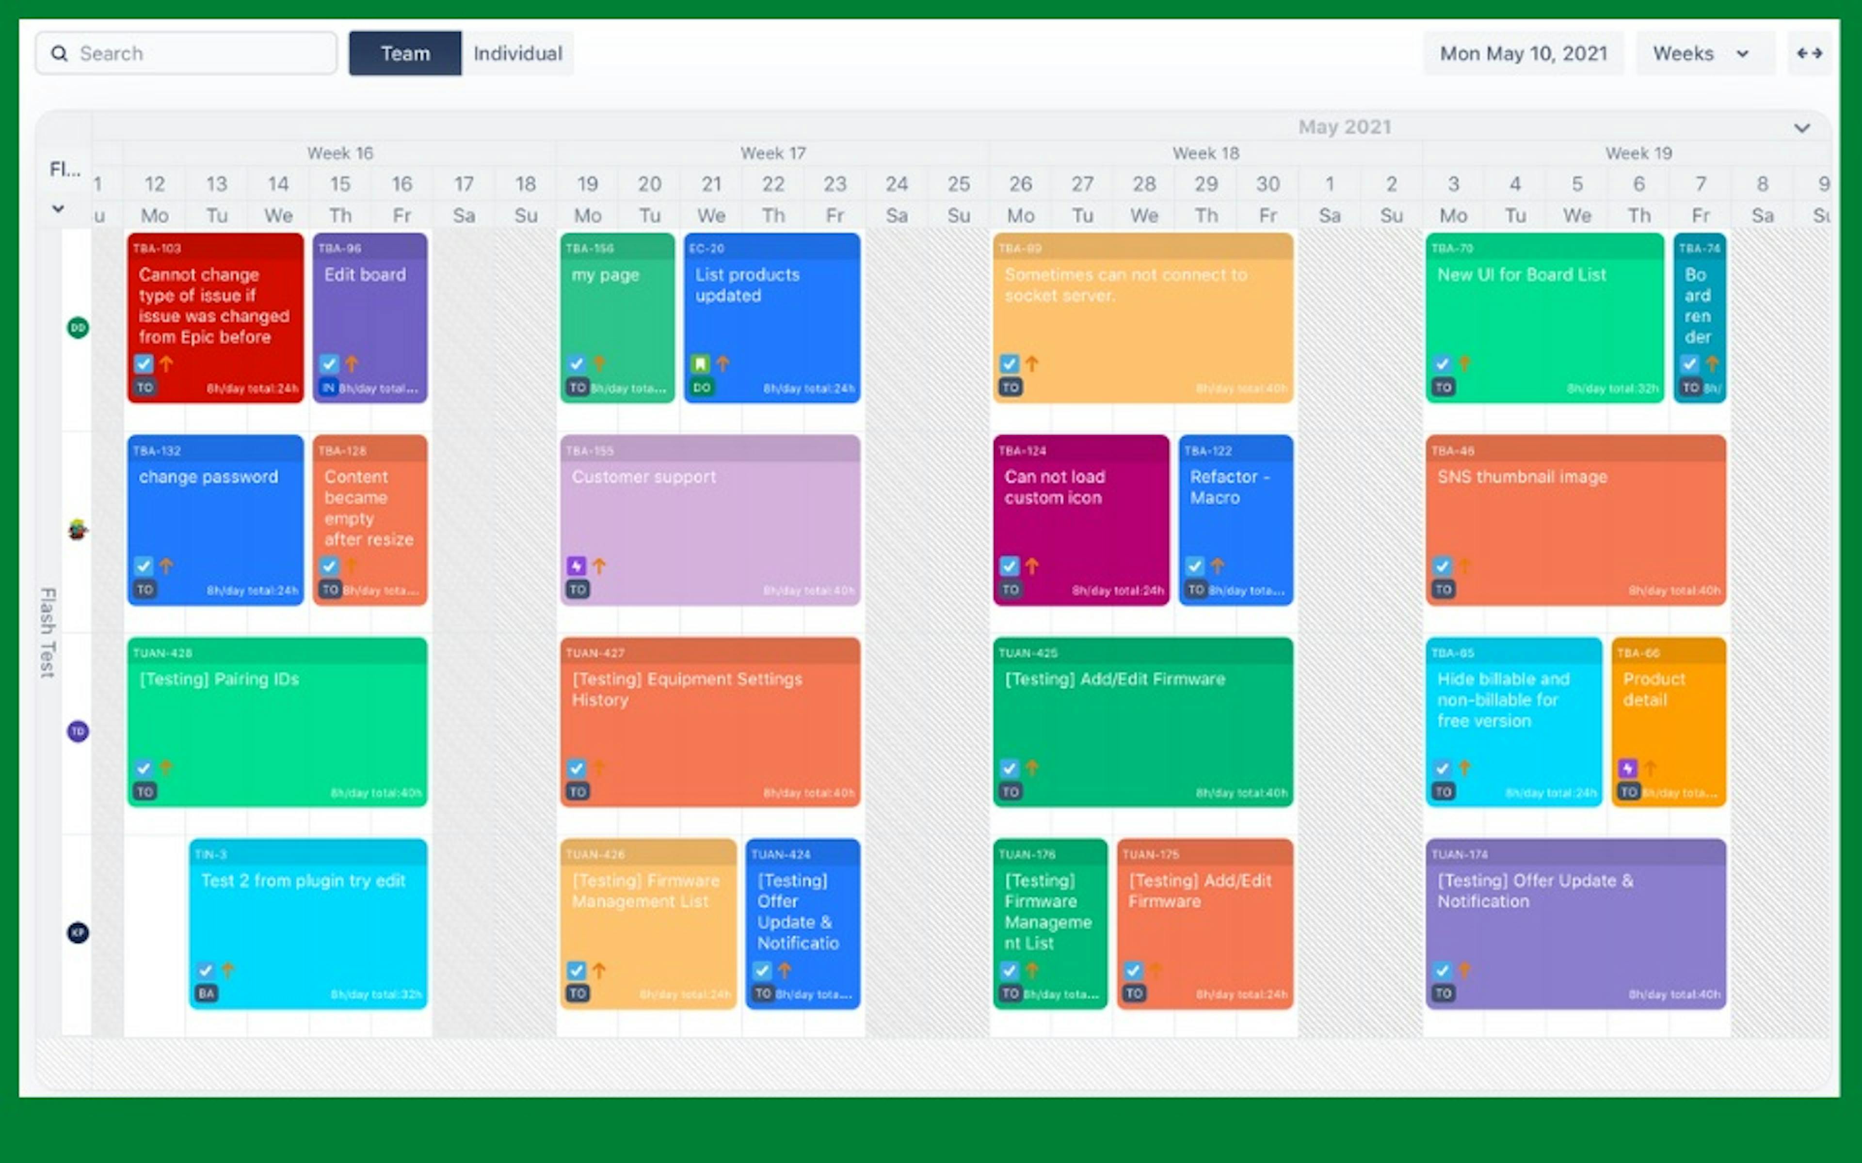
Task: Switch to the Individual tab
Action: point(517,53)
